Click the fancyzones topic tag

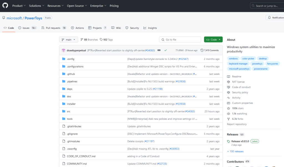(272, 64)
